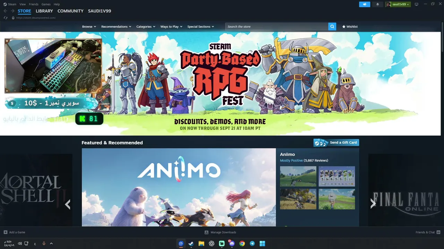
Task: Open File Explorer from the taskbar
Action: pos(201,243)
